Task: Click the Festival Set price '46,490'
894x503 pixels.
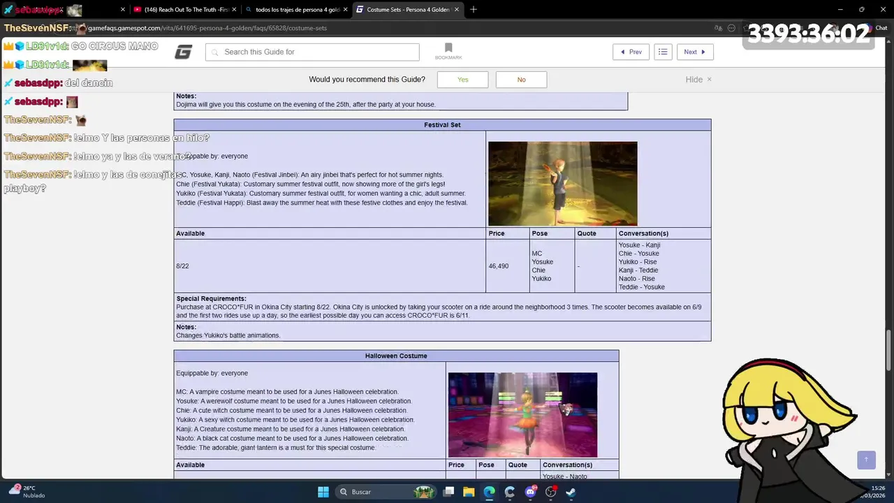Action: [499, 266]
